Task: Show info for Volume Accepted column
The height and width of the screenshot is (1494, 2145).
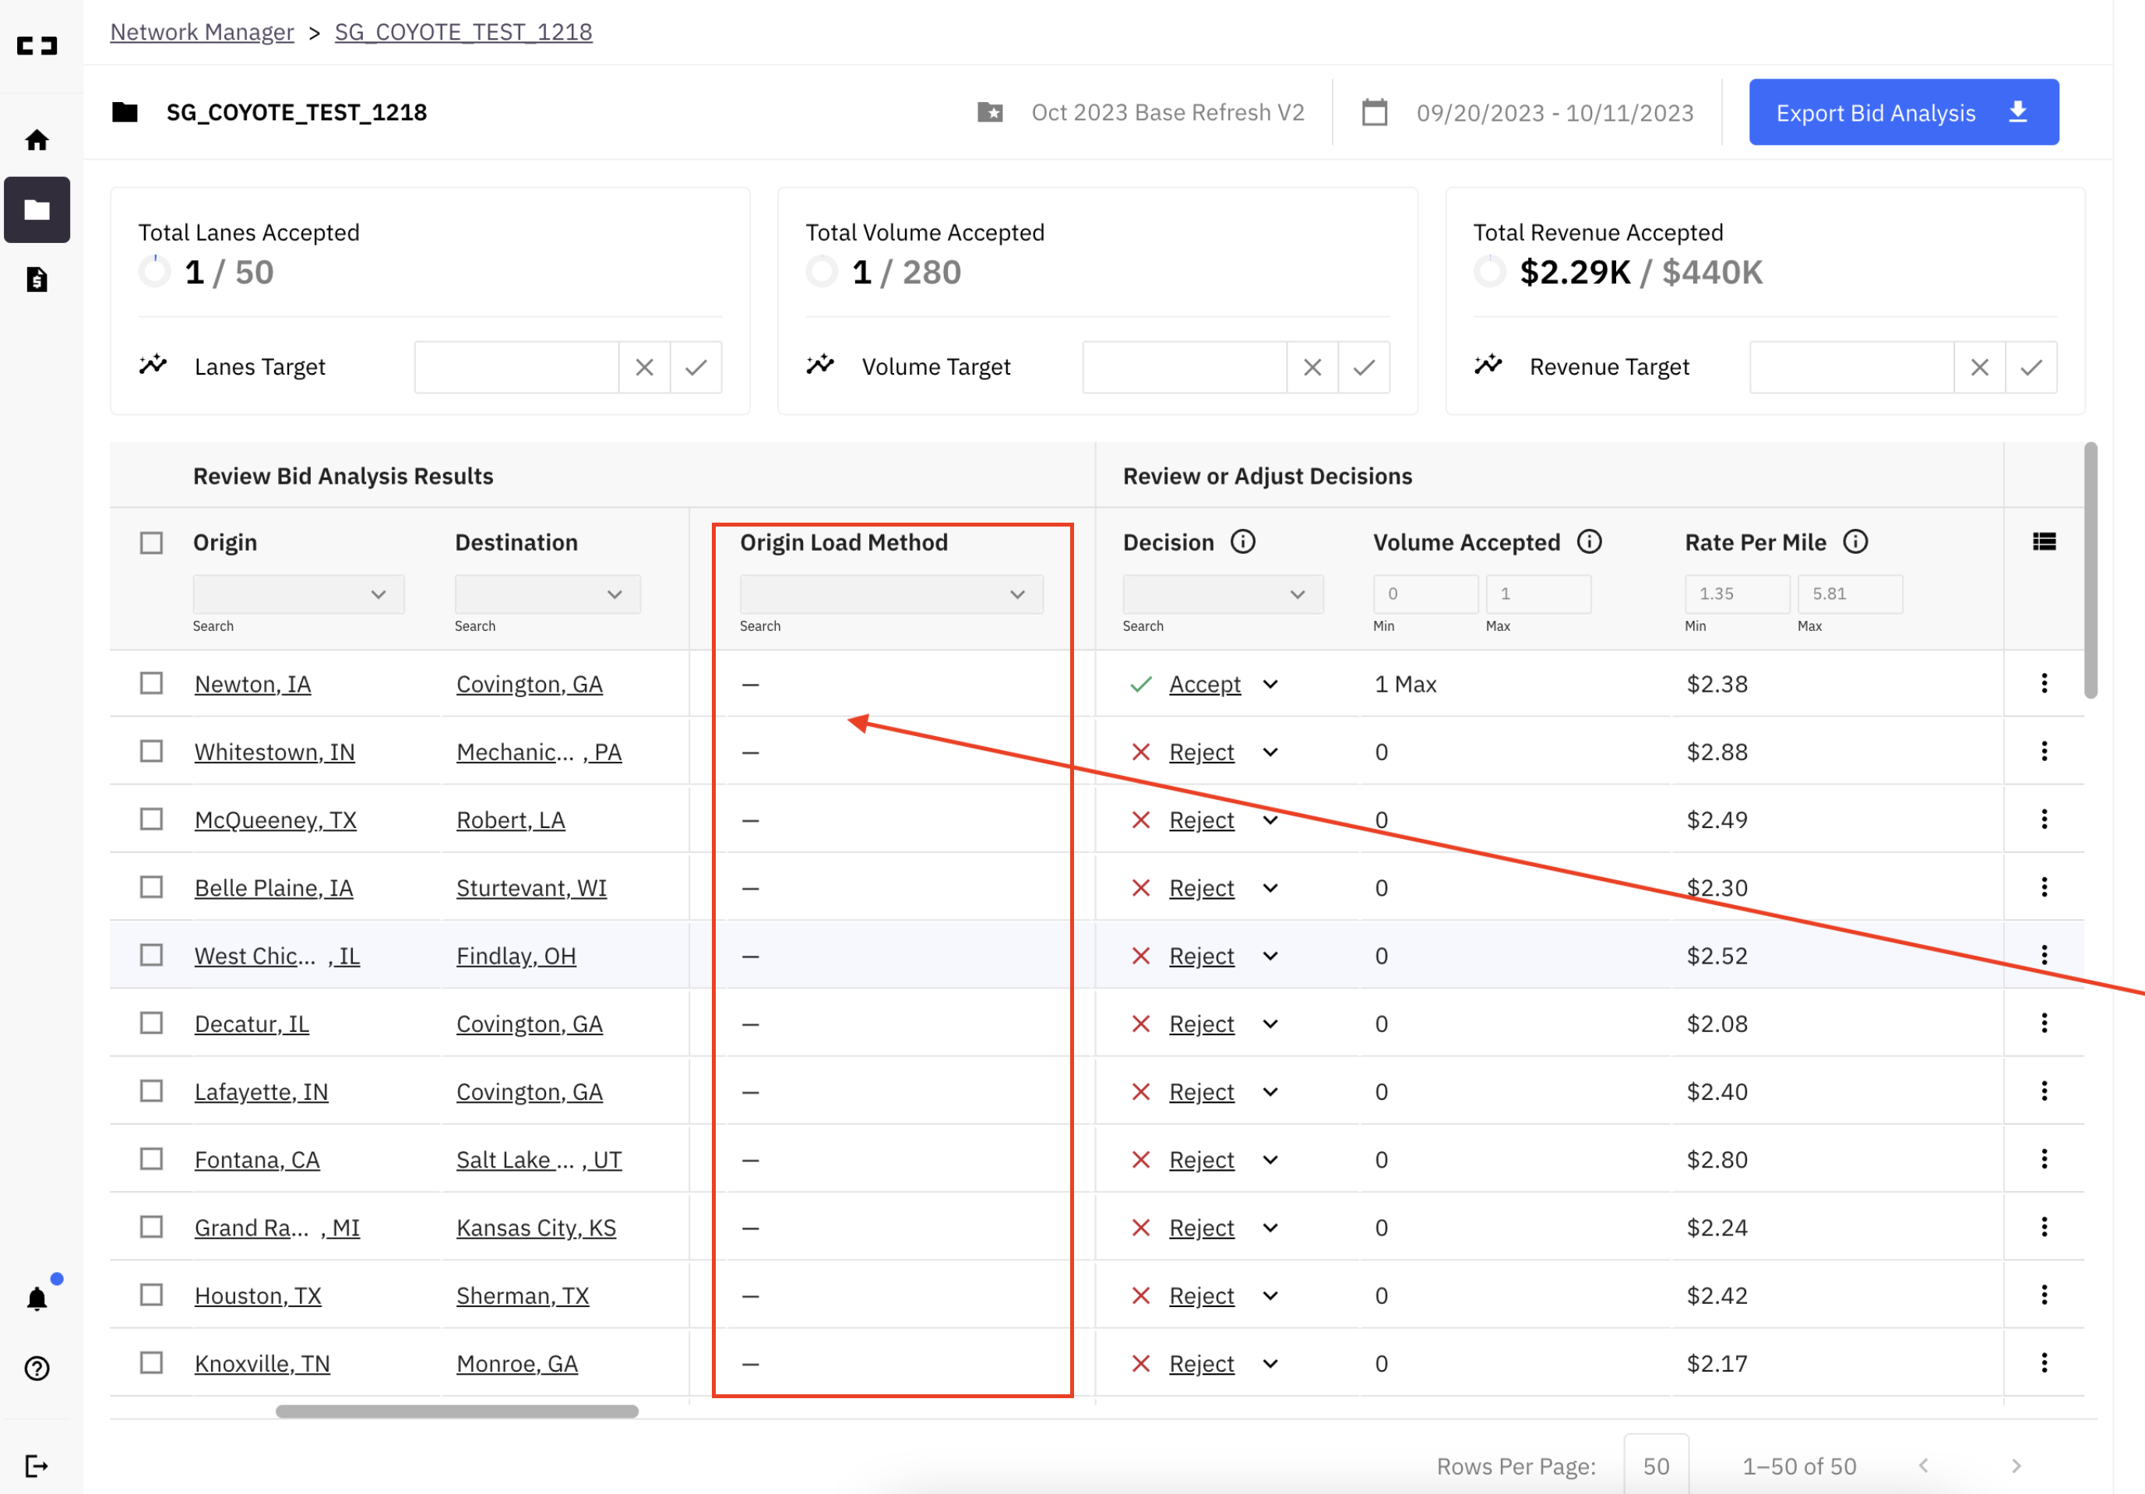Action: pos(1589,542)
